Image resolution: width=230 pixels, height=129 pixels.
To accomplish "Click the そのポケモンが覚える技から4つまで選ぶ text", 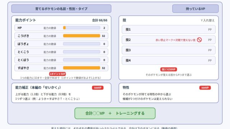I will [169, 75].
